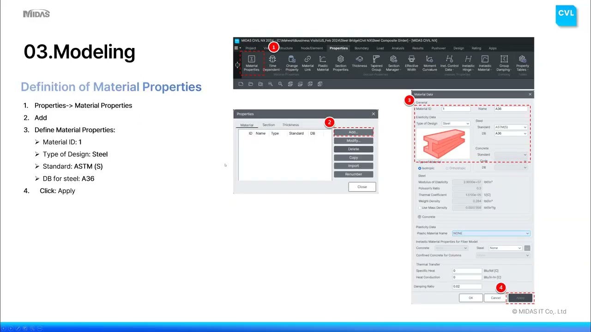Open Property Tables from the ribbon
This screenshot has height=332, width=591.
click(x=523, y=63)
